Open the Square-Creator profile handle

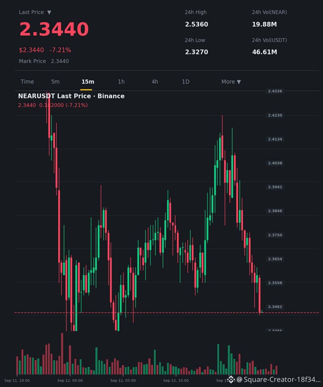[x=278, y=379]
